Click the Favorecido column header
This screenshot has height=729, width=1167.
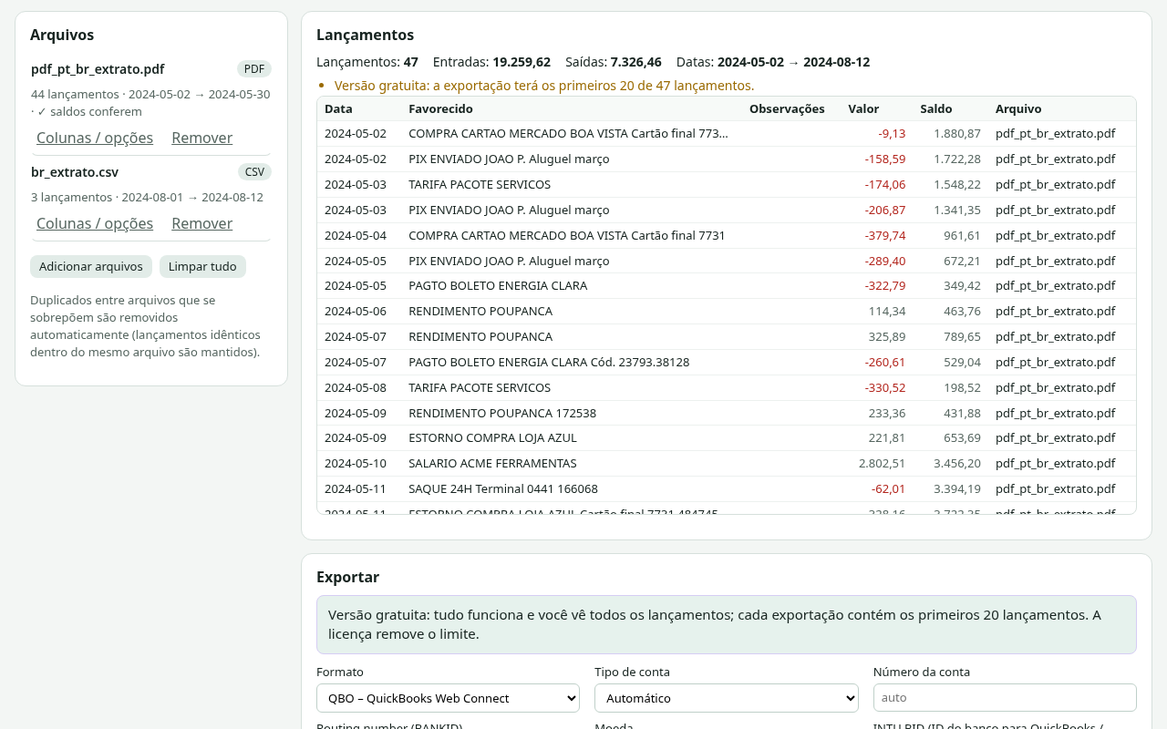pyautogui.click(x=441, y=108)
